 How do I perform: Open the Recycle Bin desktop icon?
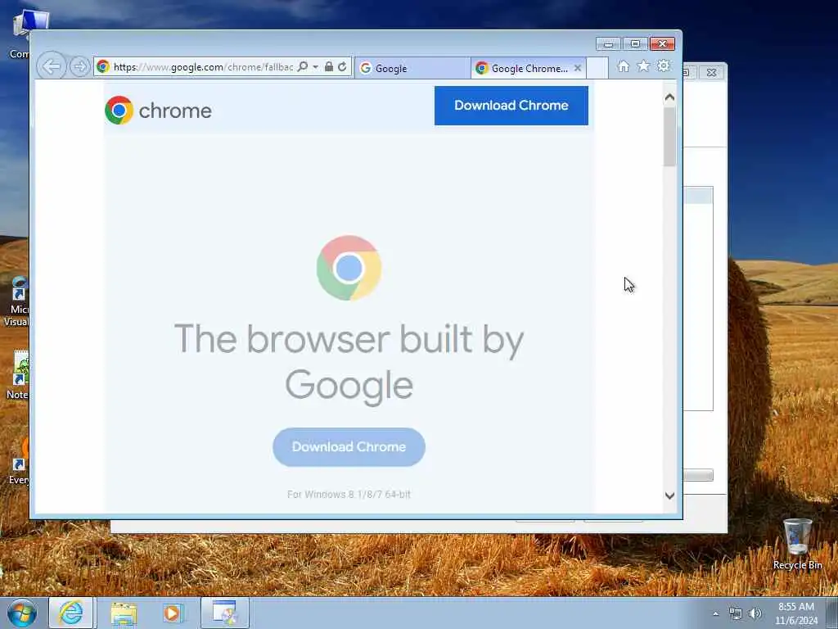click(x=797, y=544)
